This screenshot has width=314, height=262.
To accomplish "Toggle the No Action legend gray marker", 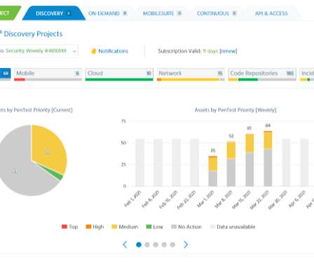I will [174, 226].
